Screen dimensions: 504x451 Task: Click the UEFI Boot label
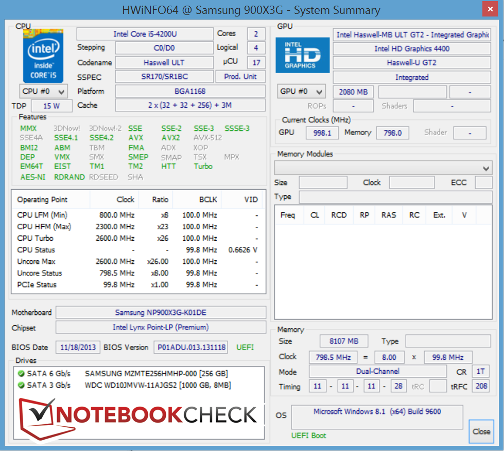point(308,436)
